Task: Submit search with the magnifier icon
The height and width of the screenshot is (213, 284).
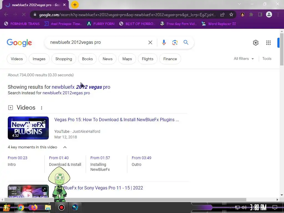Action: 186,42
